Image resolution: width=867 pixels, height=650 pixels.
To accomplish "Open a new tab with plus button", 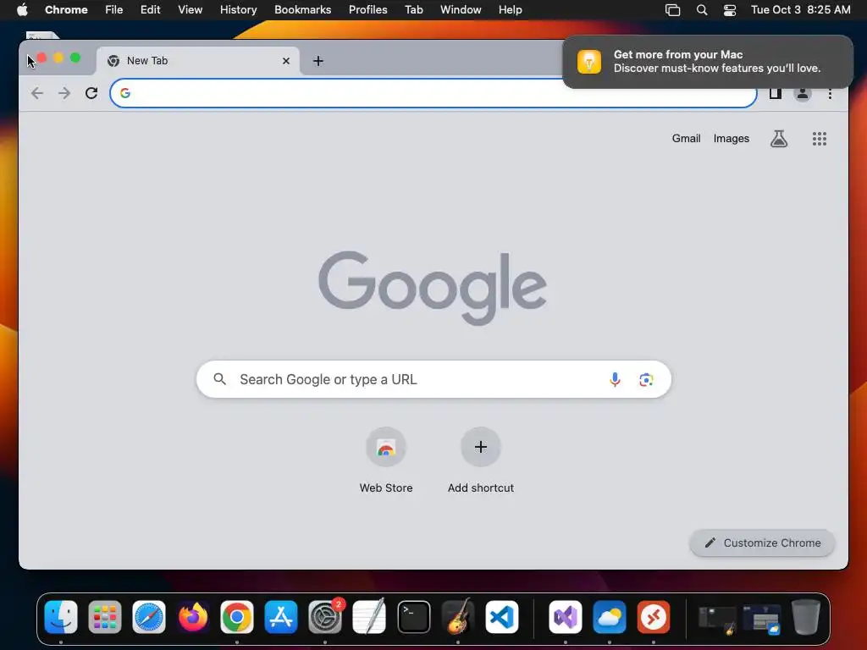I will pyautogui.click(x=318, y=61).
